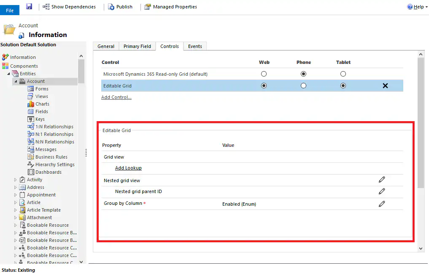Image resolution: width=429 pixels, height=273 pixels.
Task: Remove Editable Grid using the X icon
Action: click(385, 85)
